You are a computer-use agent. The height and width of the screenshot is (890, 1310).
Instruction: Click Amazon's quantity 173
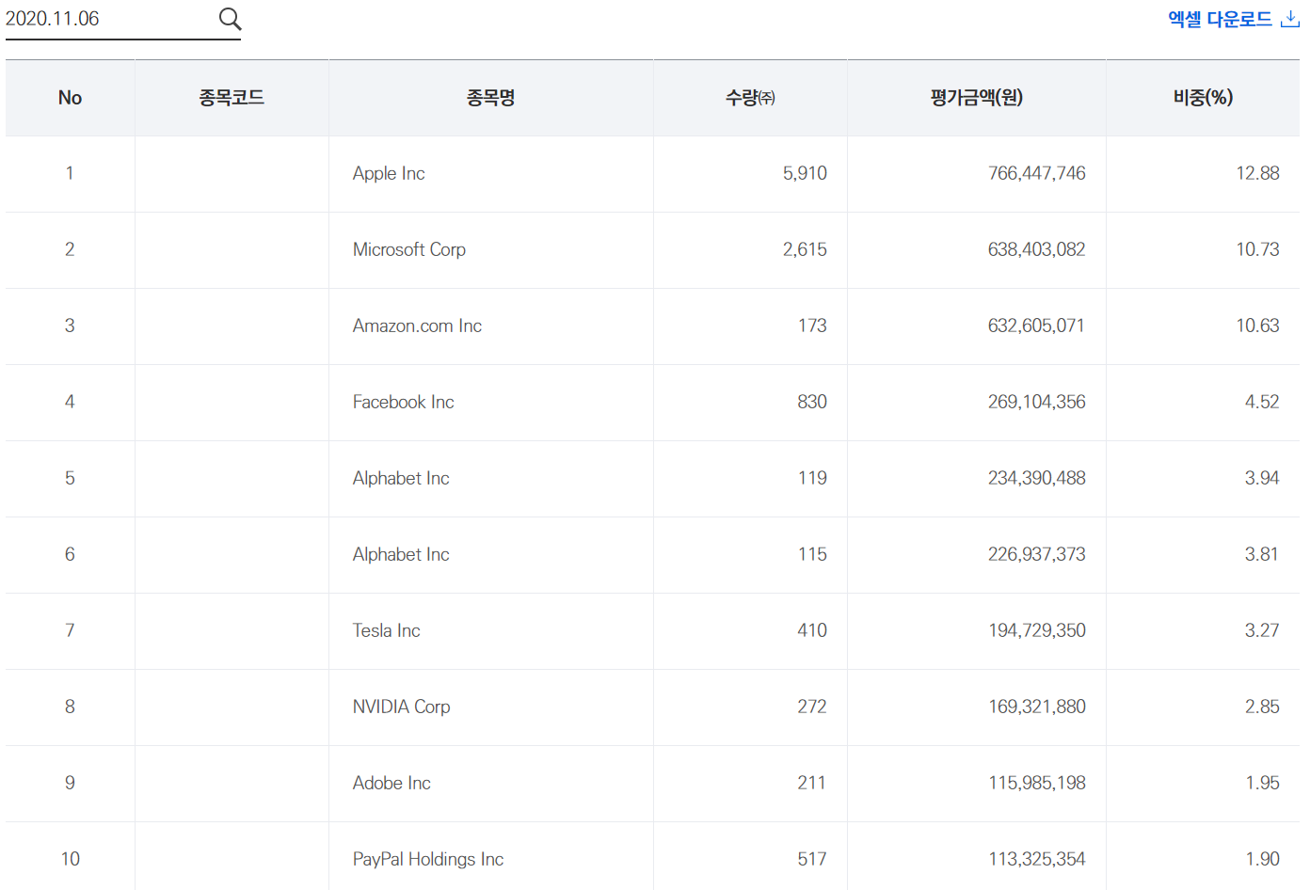812,326
